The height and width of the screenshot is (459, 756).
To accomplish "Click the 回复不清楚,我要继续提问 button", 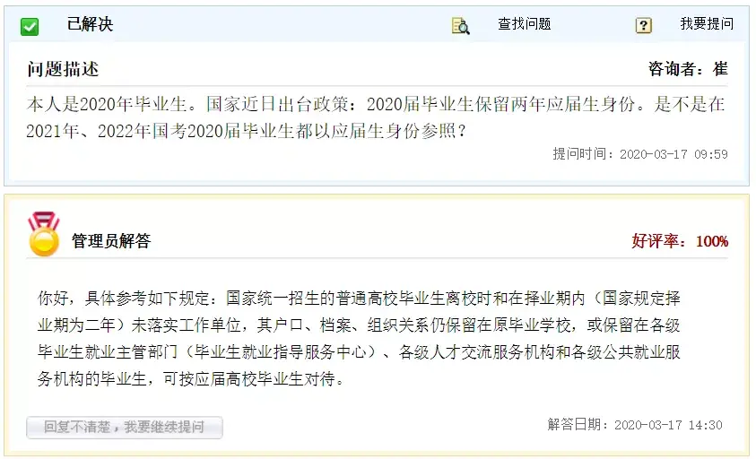I will point(125,428).
